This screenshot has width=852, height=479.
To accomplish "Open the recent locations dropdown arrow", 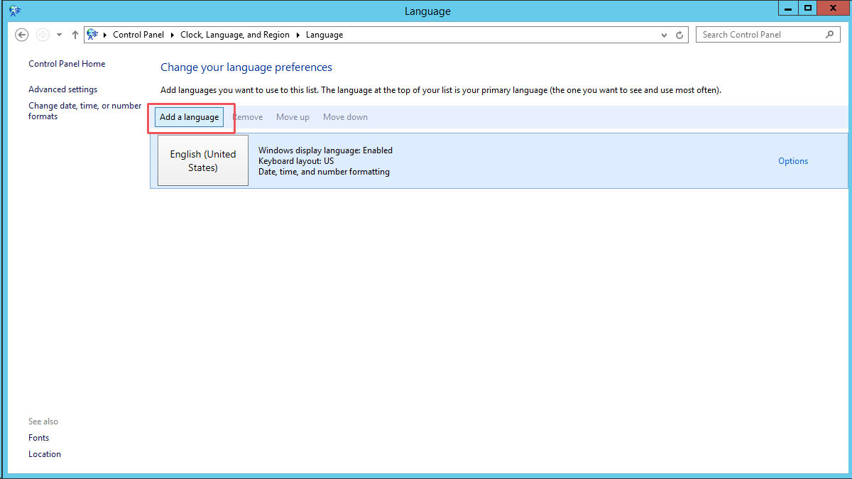I will [59, 35].
